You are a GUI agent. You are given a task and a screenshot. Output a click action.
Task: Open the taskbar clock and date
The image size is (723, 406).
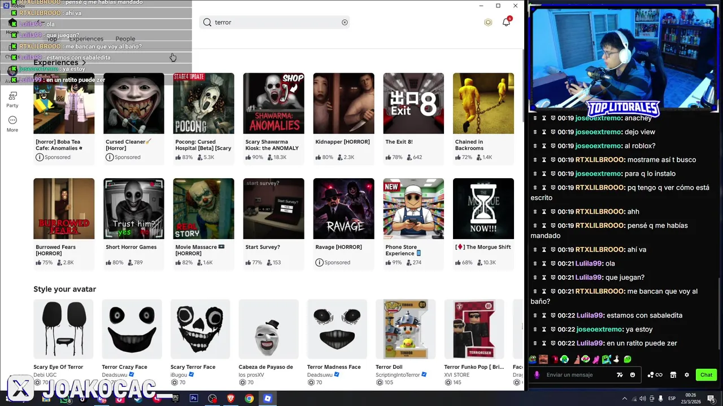pyautogui.click(x=690, y=399)
